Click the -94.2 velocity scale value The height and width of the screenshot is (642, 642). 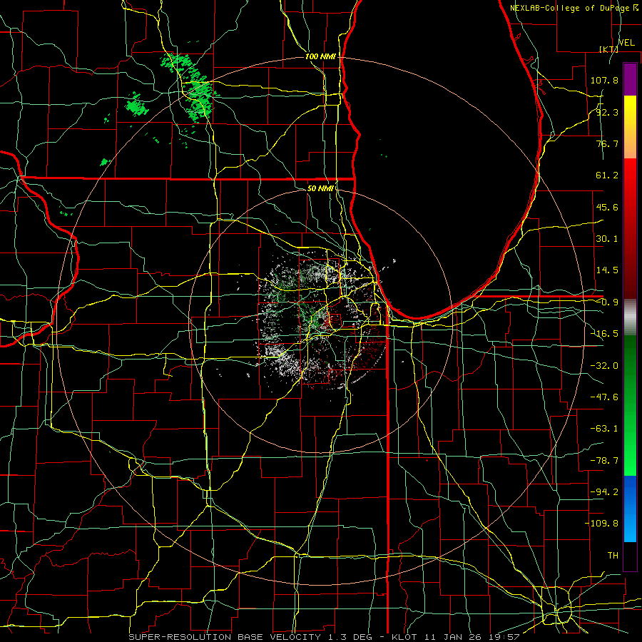604,492
